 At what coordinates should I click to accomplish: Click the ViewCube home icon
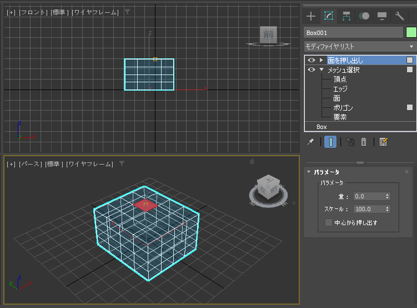[252, 161]
